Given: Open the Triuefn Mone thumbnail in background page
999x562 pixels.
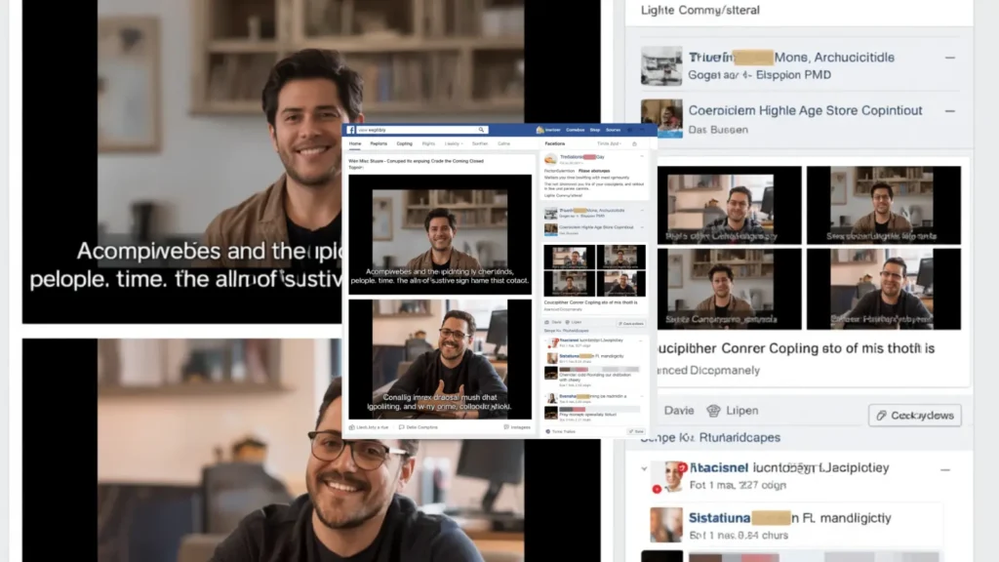Looking at the screenshot, I should tap(661, 65).
